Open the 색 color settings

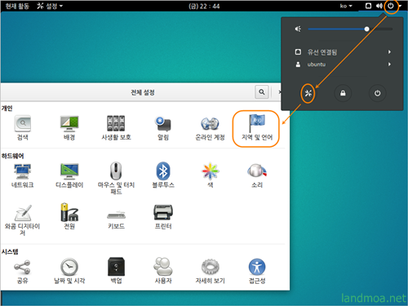210,175
